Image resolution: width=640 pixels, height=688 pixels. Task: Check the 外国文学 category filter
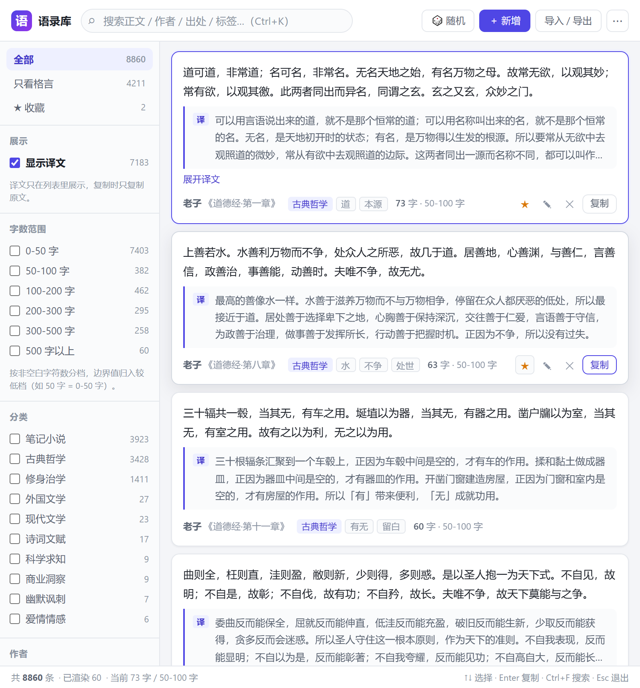[x=15, y=499]
